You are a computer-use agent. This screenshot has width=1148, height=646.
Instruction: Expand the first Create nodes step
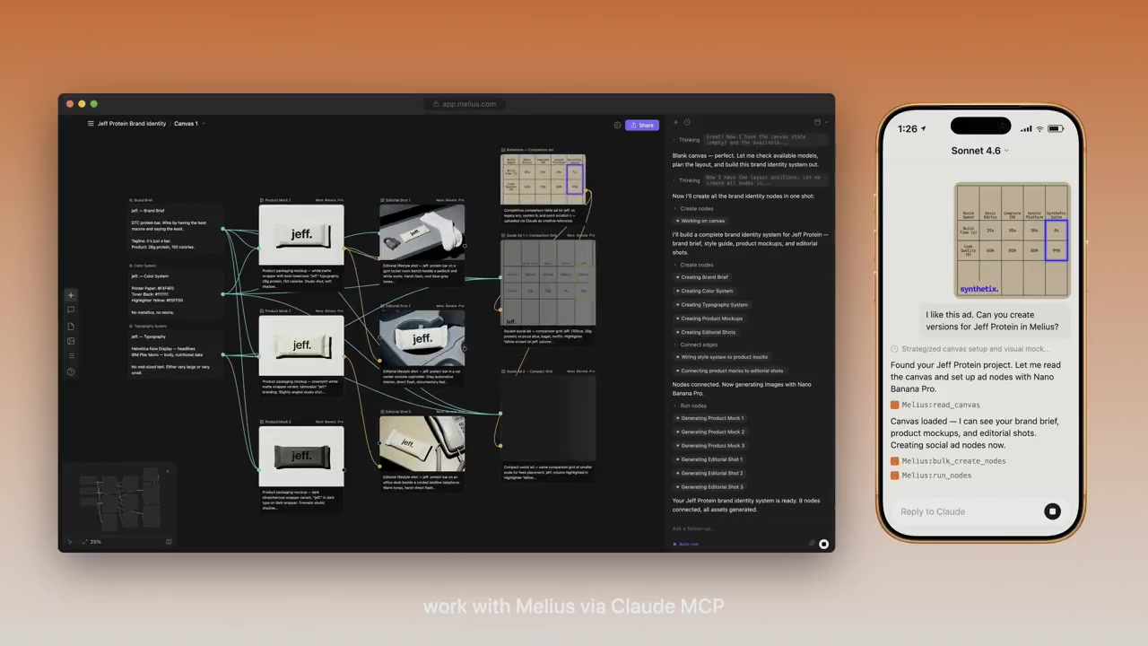click(x=693, y=209)
